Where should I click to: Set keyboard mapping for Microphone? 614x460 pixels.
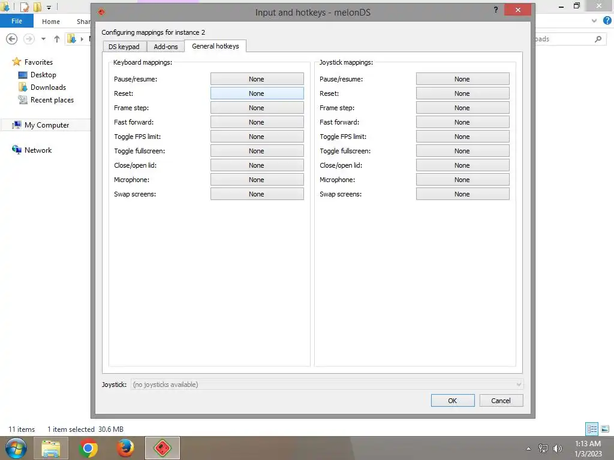coord(257,180)
